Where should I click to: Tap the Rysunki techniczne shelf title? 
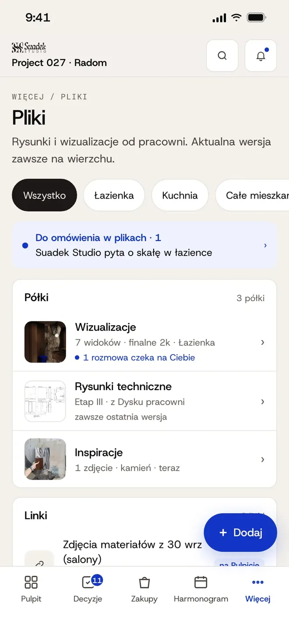pyautogui.click(x=123, y=386)
